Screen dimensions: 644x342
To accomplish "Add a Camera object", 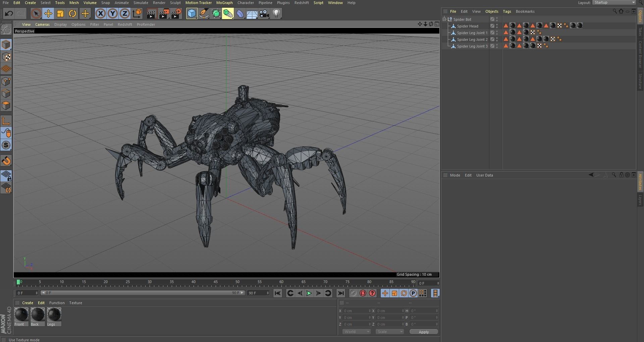I will pyautogui.click(x=264, y=14).
